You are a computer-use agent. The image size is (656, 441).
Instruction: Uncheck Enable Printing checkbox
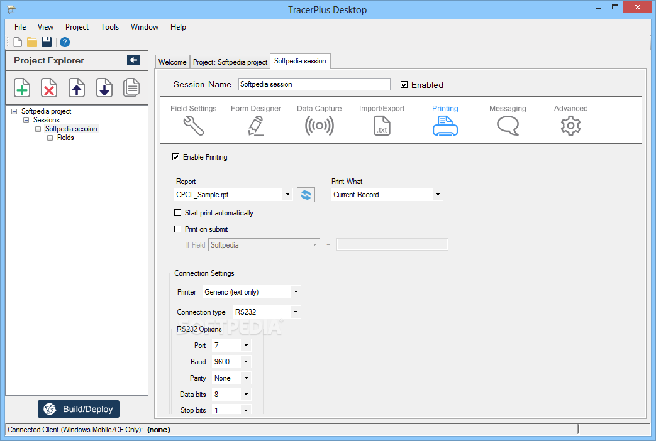coord(175,157)
